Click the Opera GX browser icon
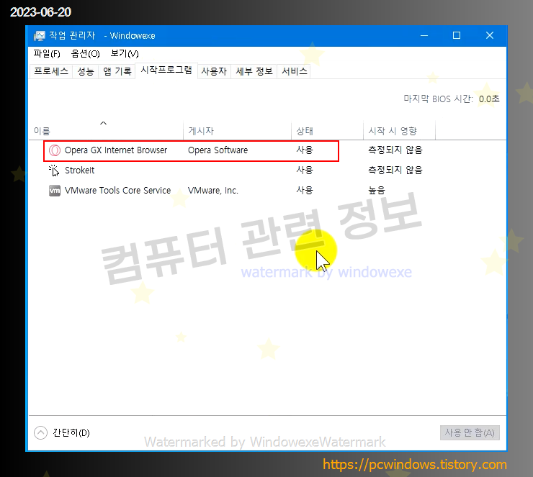This screenshot has width=533, height=477. coord(55,150)
